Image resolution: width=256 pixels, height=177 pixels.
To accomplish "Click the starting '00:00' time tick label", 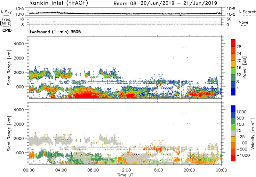I will coord(29,170).
